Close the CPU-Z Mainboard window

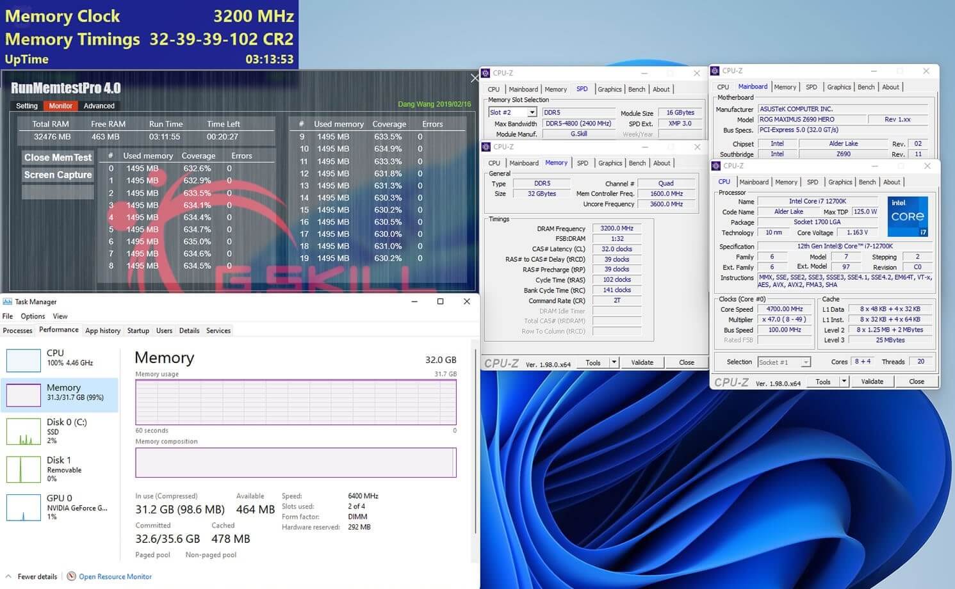[x=926, y=71]
